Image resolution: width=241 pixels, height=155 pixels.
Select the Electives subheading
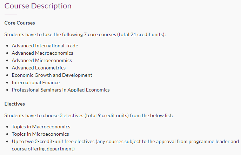pyautogui.click(x=15, y=104)
